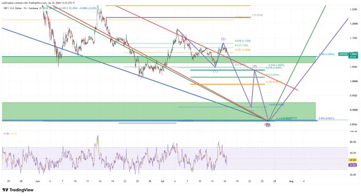Viewport: 361px width, 196px height.
Task: Click the 1.2500 price axis label
Action: pyautogui.click(x=354, y=9)
